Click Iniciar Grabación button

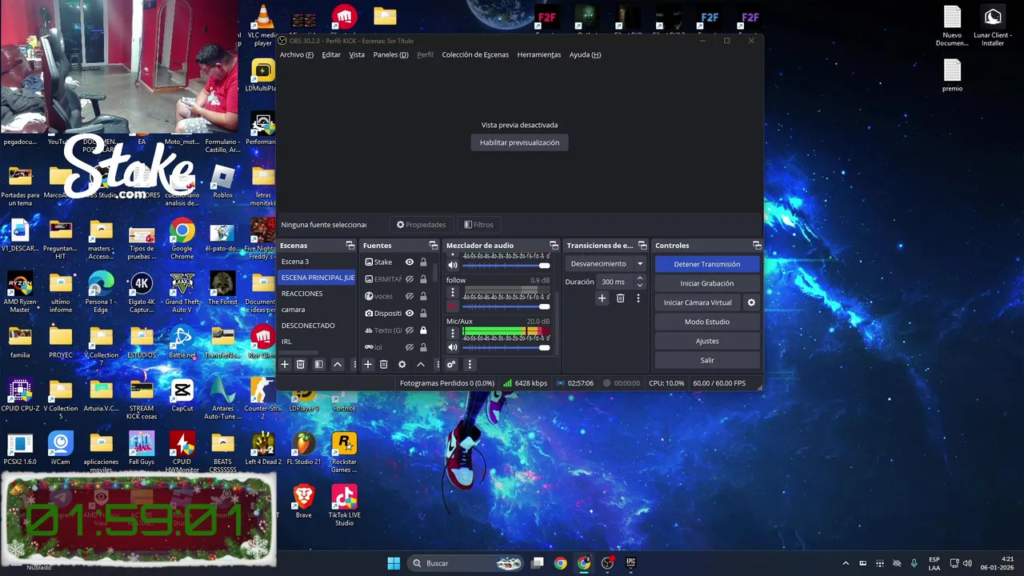coord(706,283)
